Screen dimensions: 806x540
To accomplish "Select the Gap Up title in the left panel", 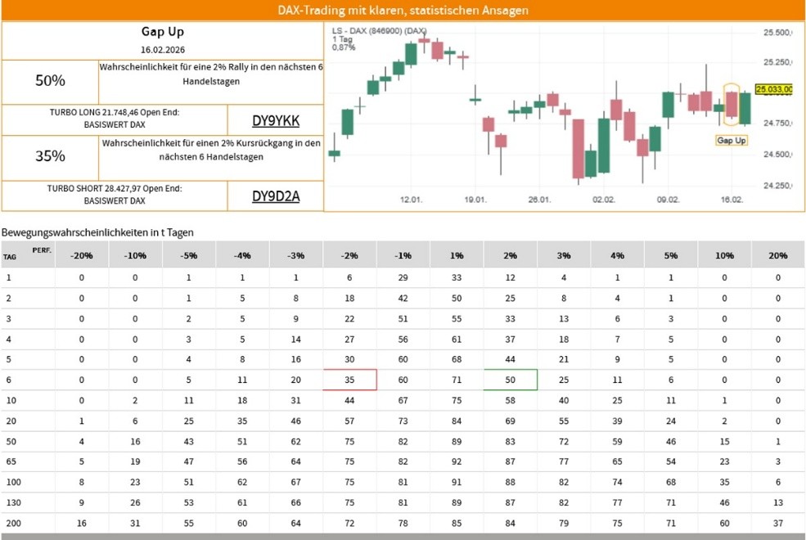I will [x=163, y=32].
